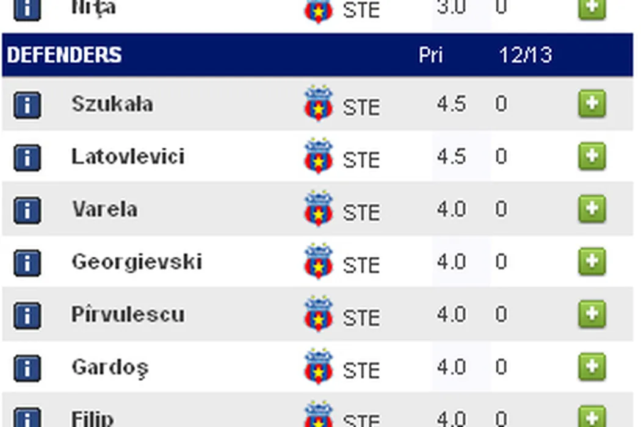Show Varela player information
The height and width of the screenshot is (427, 641).
pos(27,210)
